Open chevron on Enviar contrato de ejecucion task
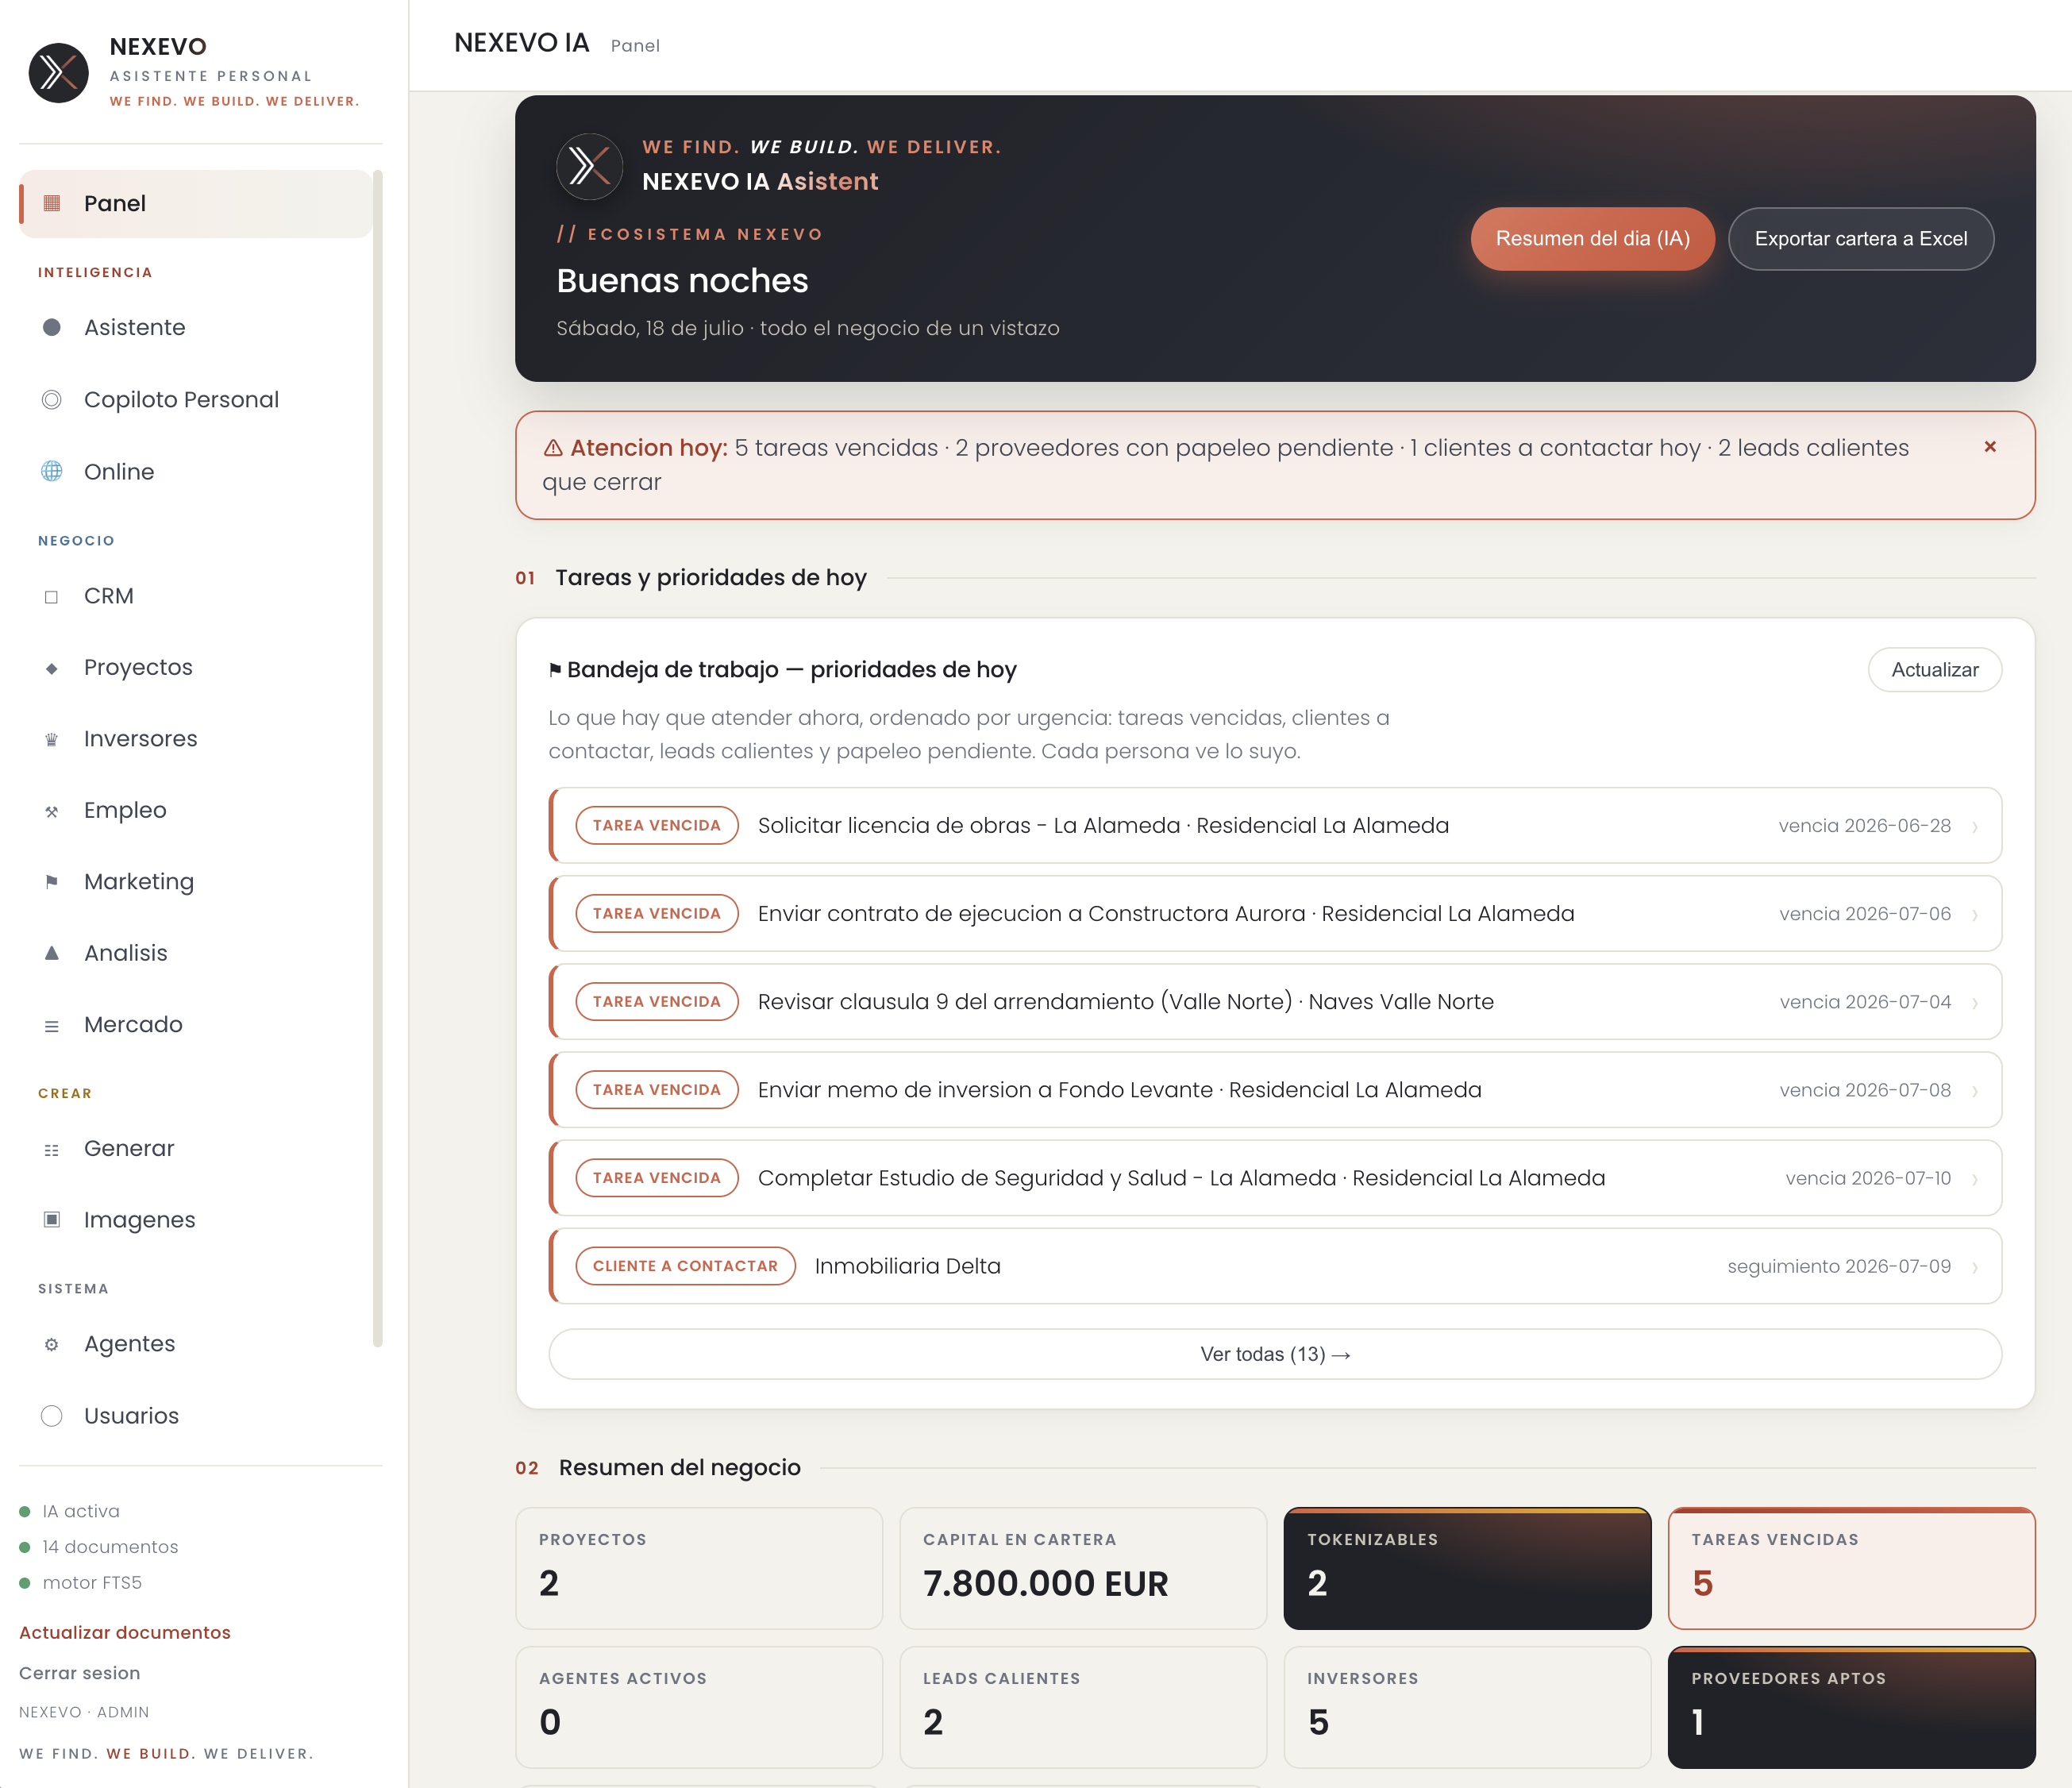This screenshot has width=2072, height=1788. click(1975, 915)
